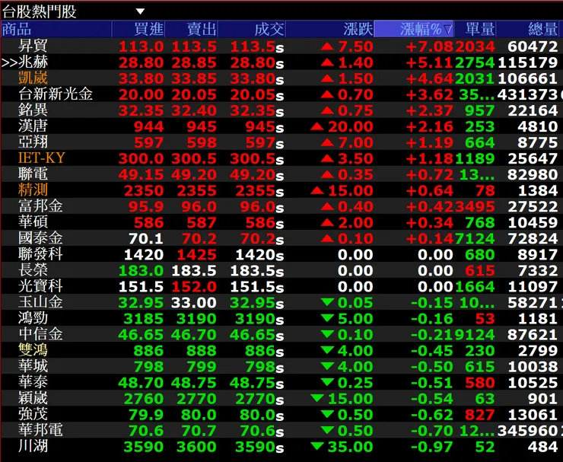Click 兆赫 ask price 28.85
This screenshot has width=563, height=462.
[194, 63]
